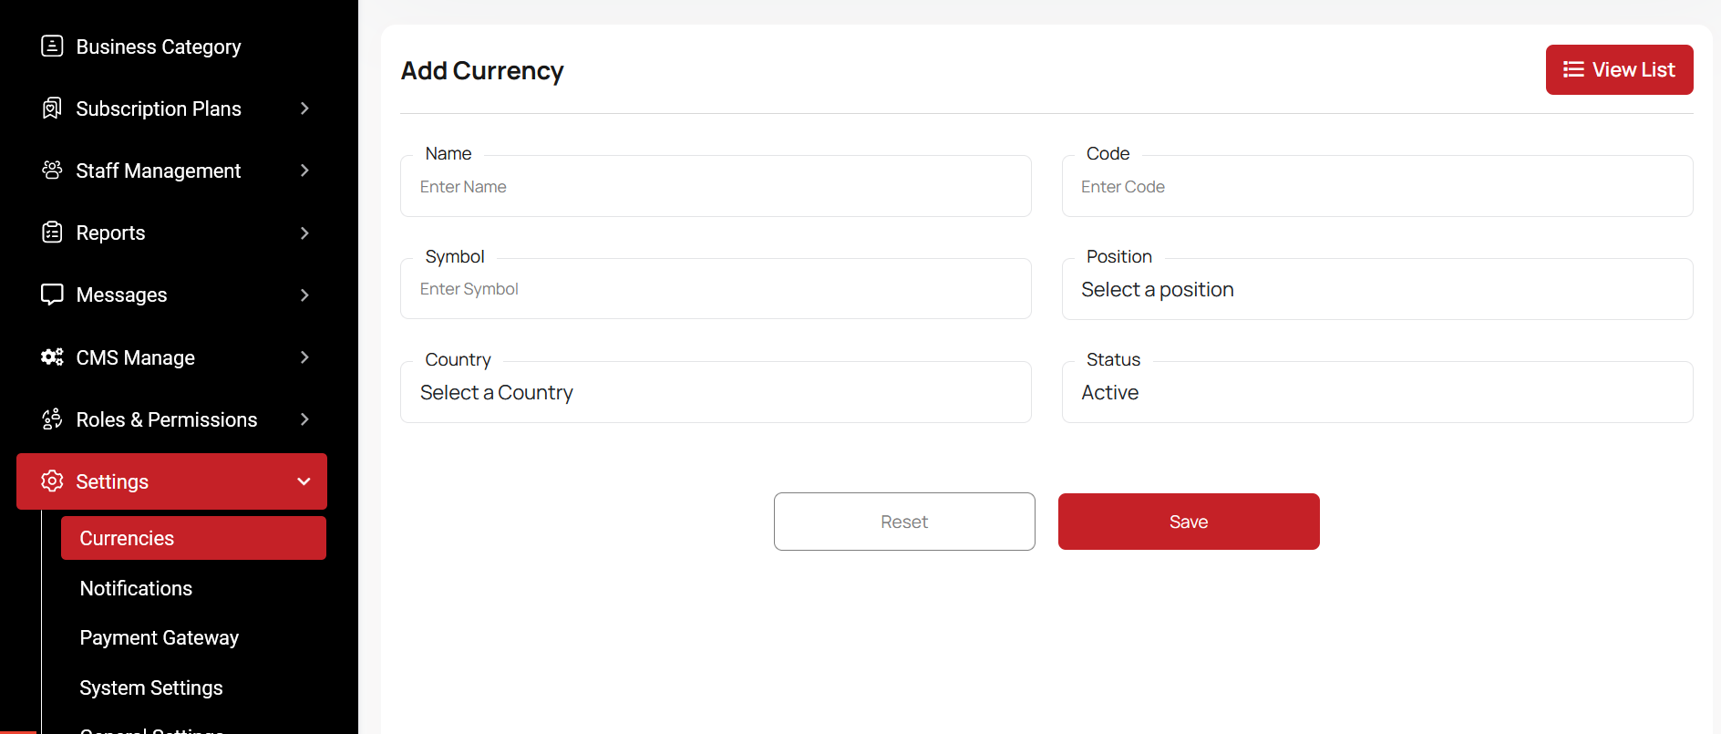Click the Roles & Permissions icon
This screenshot has width=1721, height=734.
52,419
